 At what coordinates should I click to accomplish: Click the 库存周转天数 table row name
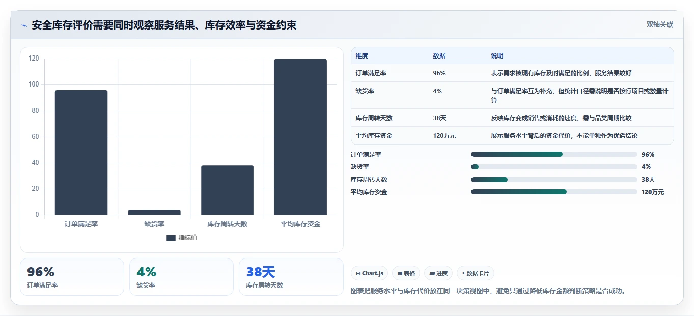(374, 118)
